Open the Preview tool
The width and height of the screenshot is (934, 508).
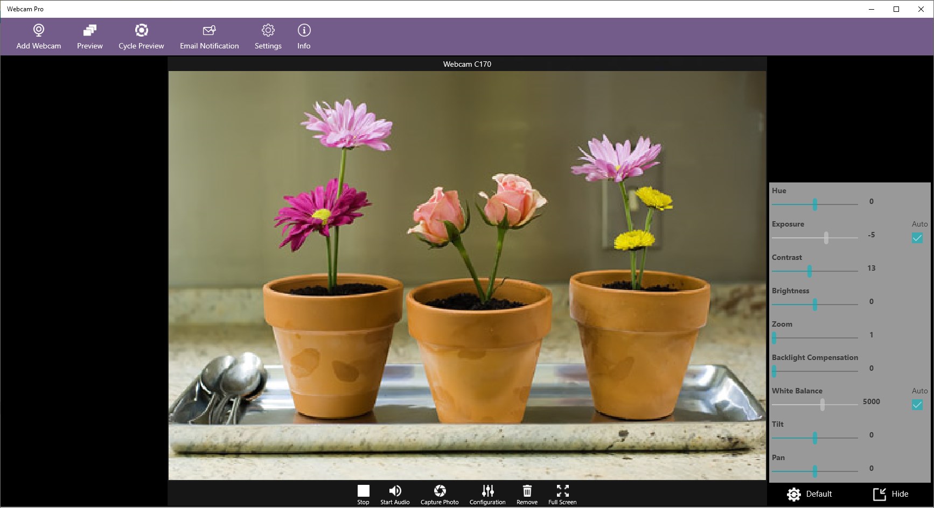tap(89, 36)
